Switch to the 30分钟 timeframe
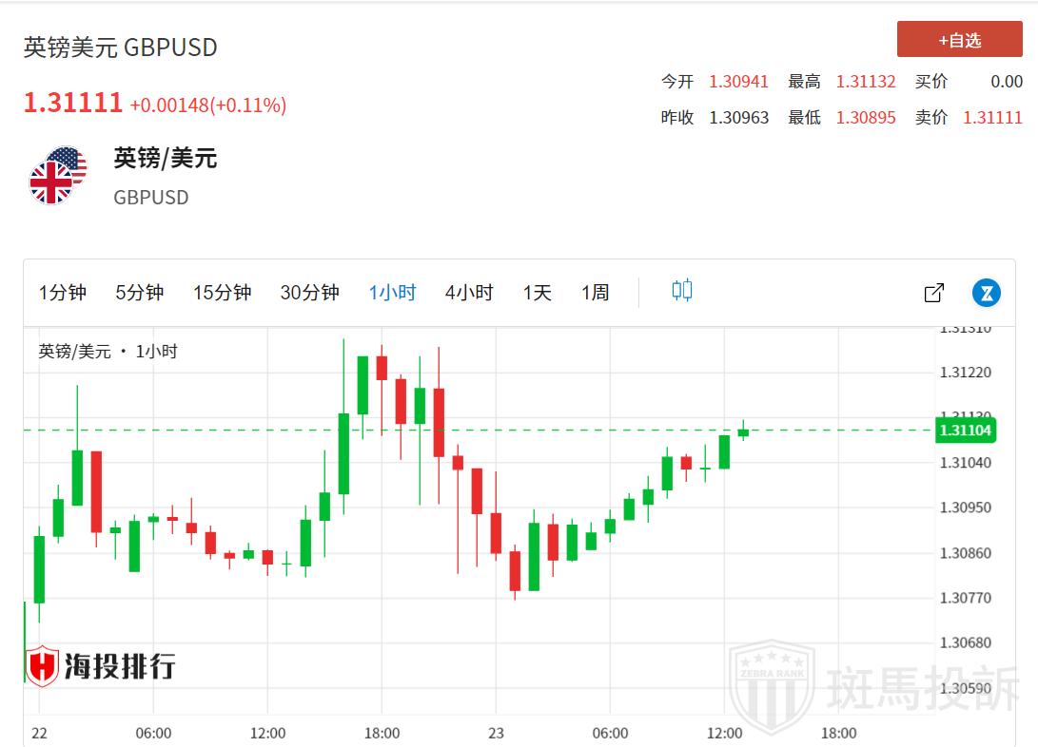 [x=309, y=293]
